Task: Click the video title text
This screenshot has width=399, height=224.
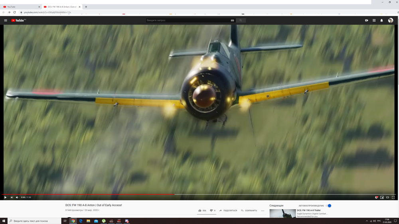Action: click(x=94, y=205)
